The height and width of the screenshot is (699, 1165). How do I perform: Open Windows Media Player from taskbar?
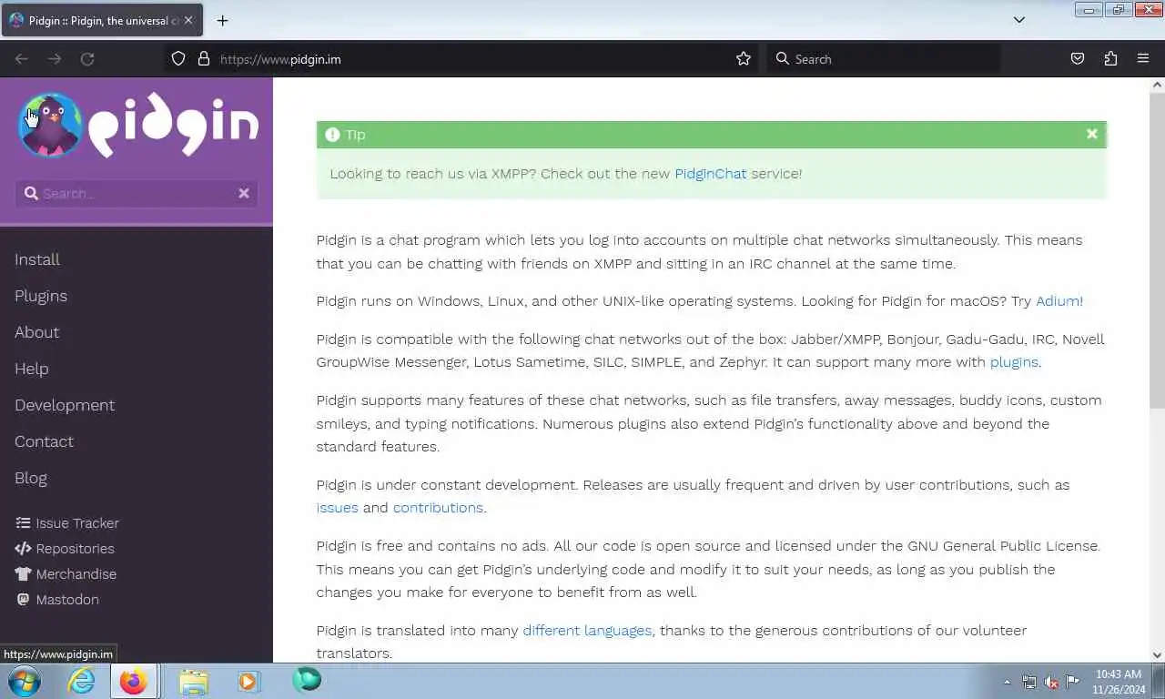248,681
